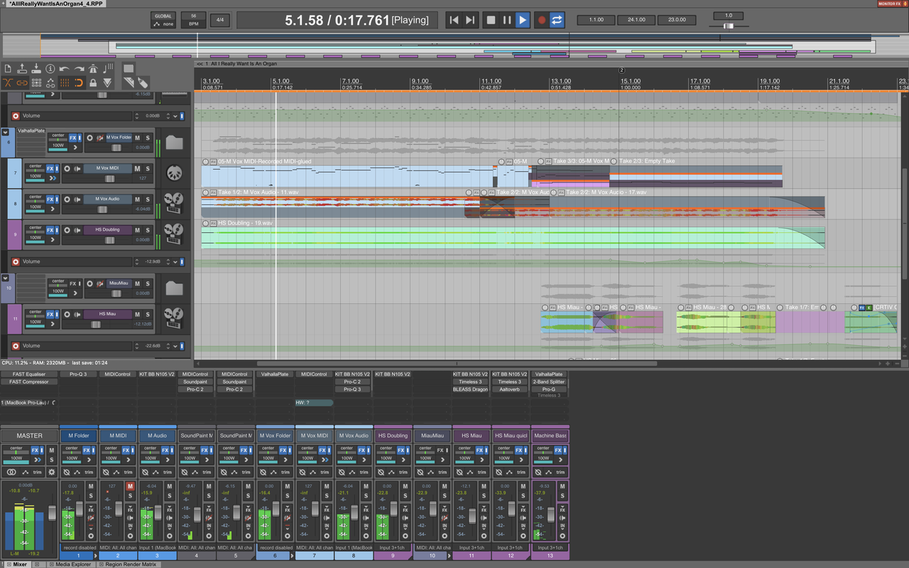Screen dimensions: 909x568
Task: Open GLOBAL automation override dropdown
Action: click(x=163, y=20)
